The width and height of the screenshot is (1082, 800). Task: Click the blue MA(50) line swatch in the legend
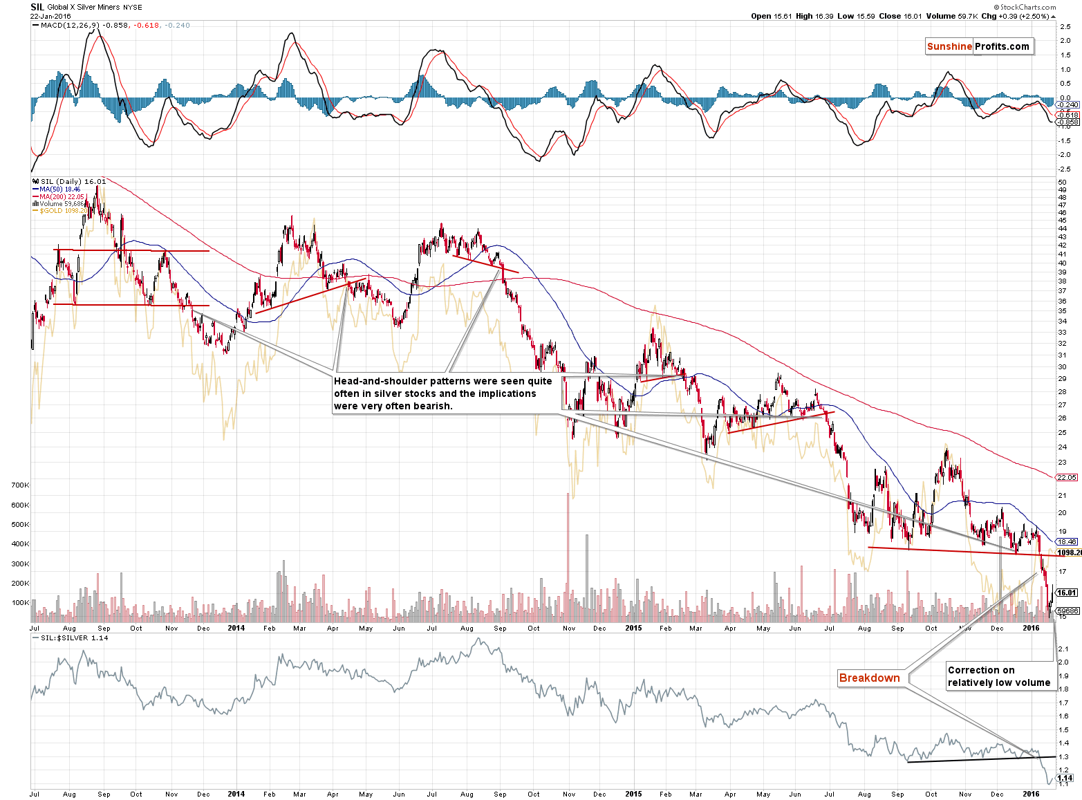click(35, 189)
